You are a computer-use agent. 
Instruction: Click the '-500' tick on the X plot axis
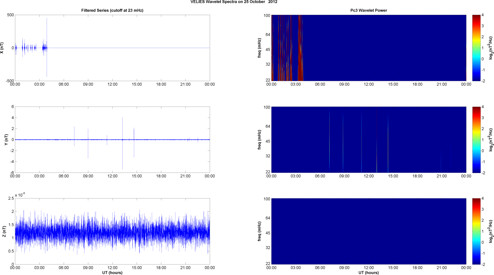[x=10, y=81]
